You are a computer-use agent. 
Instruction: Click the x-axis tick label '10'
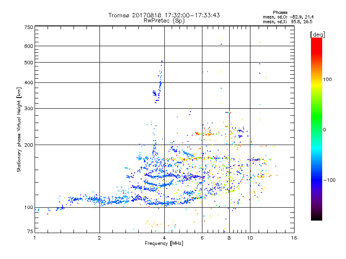click(250, 238)
